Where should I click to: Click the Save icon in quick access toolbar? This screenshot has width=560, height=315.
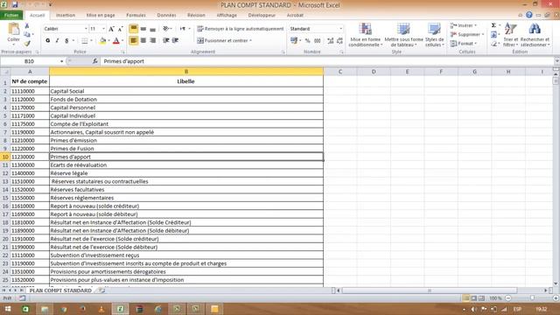(15, 4)
